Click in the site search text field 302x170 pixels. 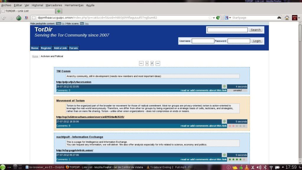228,30
